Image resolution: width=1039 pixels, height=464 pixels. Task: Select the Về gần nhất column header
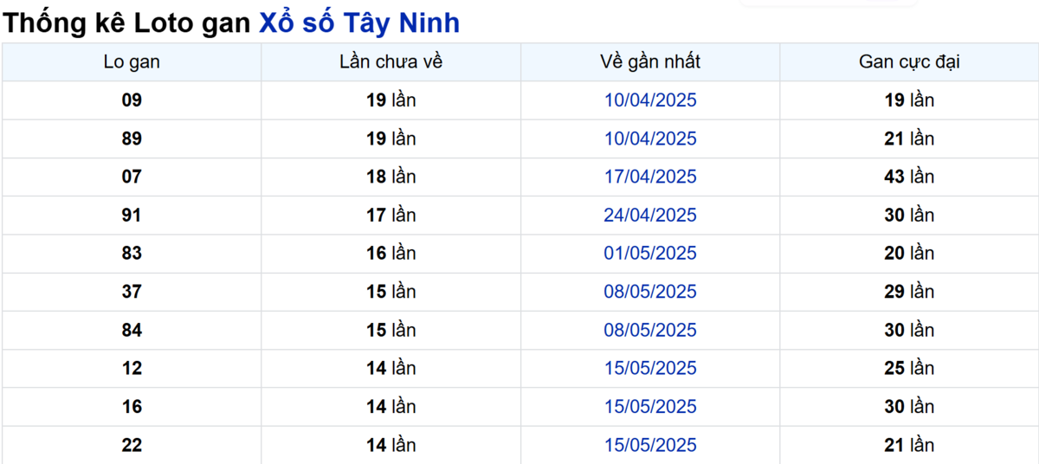[x=649, y=62]
